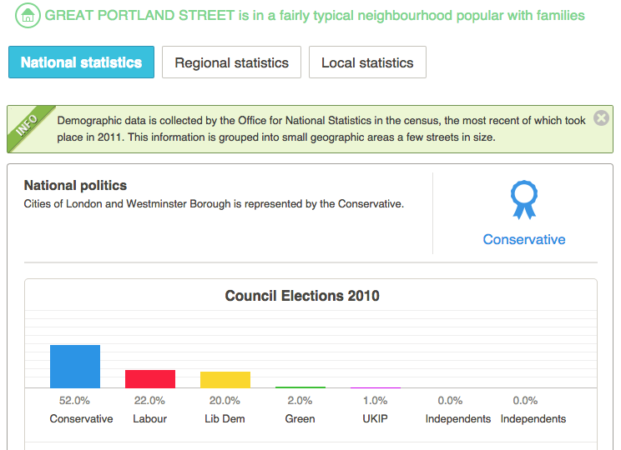Click the National politics heading

point(75,186)
